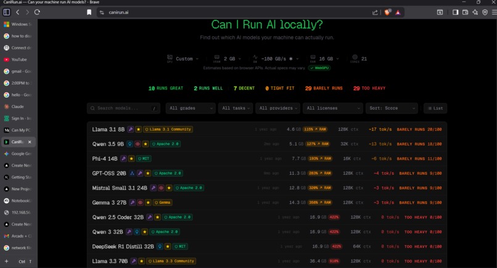The height and width of the screenshot is (268, 497).
Task: Filter by the 2 Runs Well grade
Action: pyautogui.click(x=208, y=88)
